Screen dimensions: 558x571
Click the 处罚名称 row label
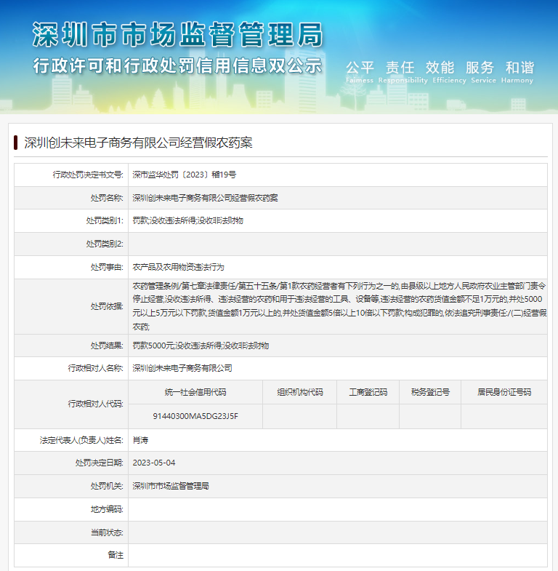point(107,198)
